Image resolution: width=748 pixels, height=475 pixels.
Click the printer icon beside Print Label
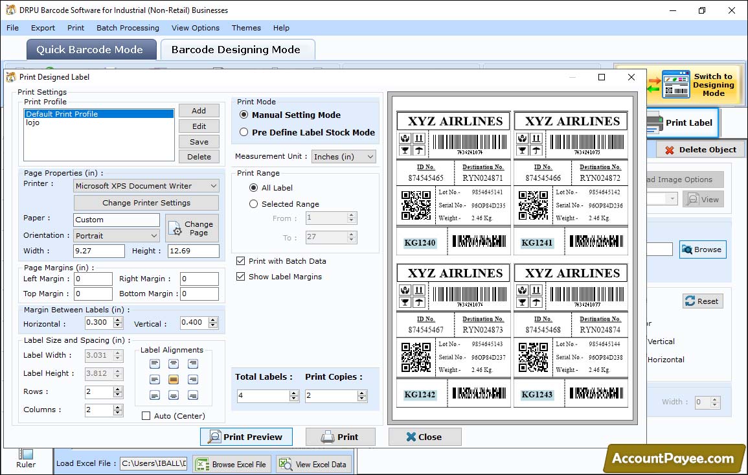(x=655, y=123)
